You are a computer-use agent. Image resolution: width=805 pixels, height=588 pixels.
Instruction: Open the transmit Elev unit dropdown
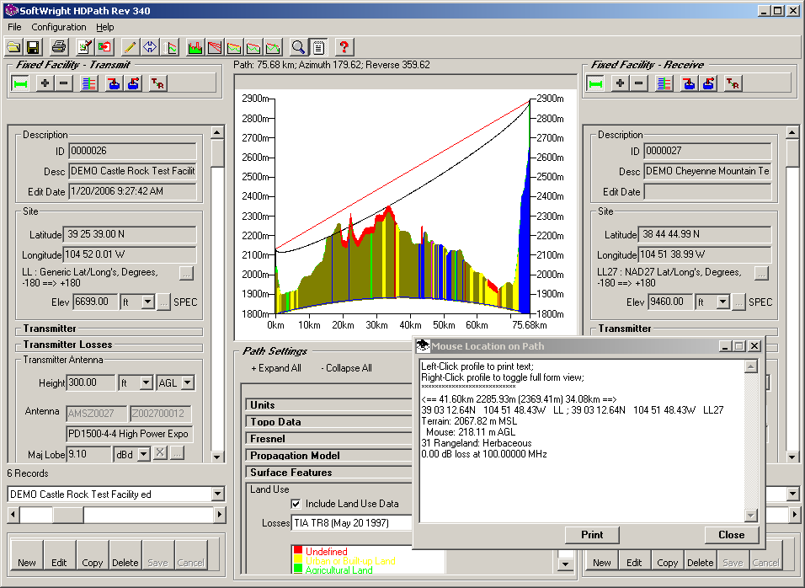(148, 302)
